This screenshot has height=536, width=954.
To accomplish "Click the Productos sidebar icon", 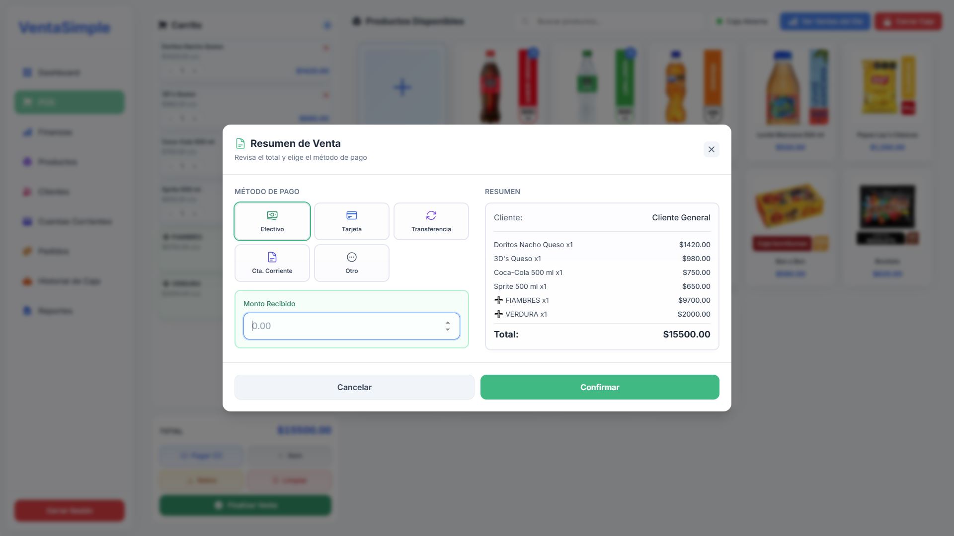I will [27, 162].
